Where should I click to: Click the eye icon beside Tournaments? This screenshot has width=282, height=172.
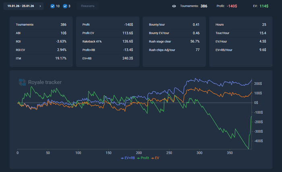(x=174, y=6)
